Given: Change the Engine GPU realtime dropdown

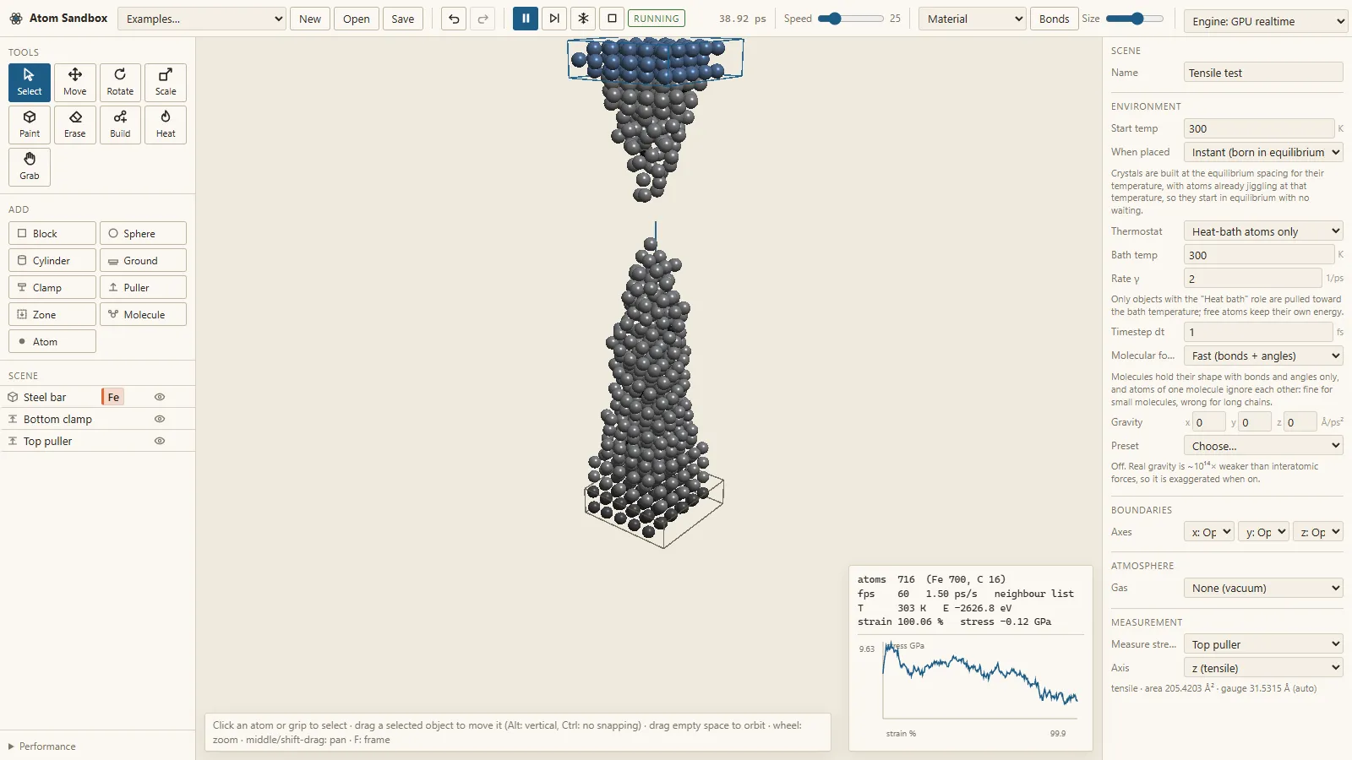Looking at the screenshot, I should click(x=1265, y=21).
